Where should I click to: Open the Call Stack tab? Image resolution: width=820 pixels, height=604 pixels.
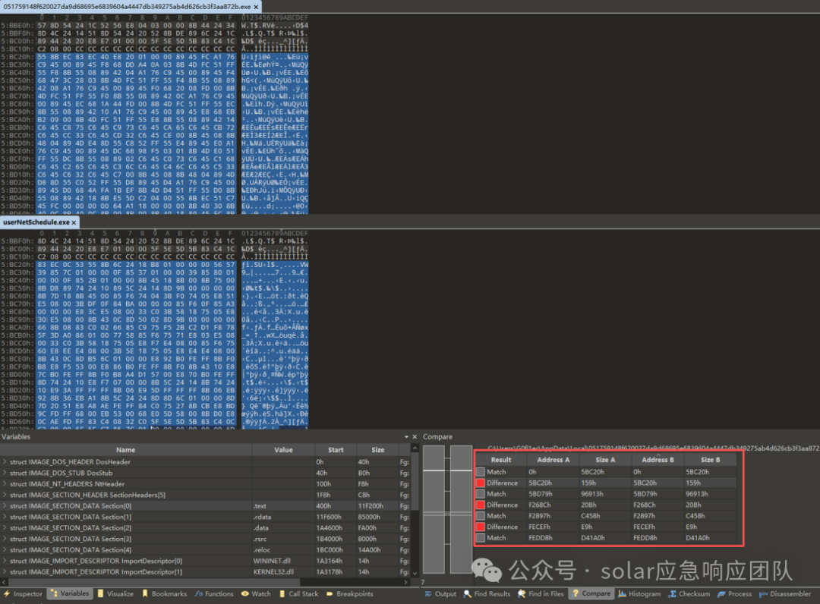pyautogui.click(x=298, y=593)
